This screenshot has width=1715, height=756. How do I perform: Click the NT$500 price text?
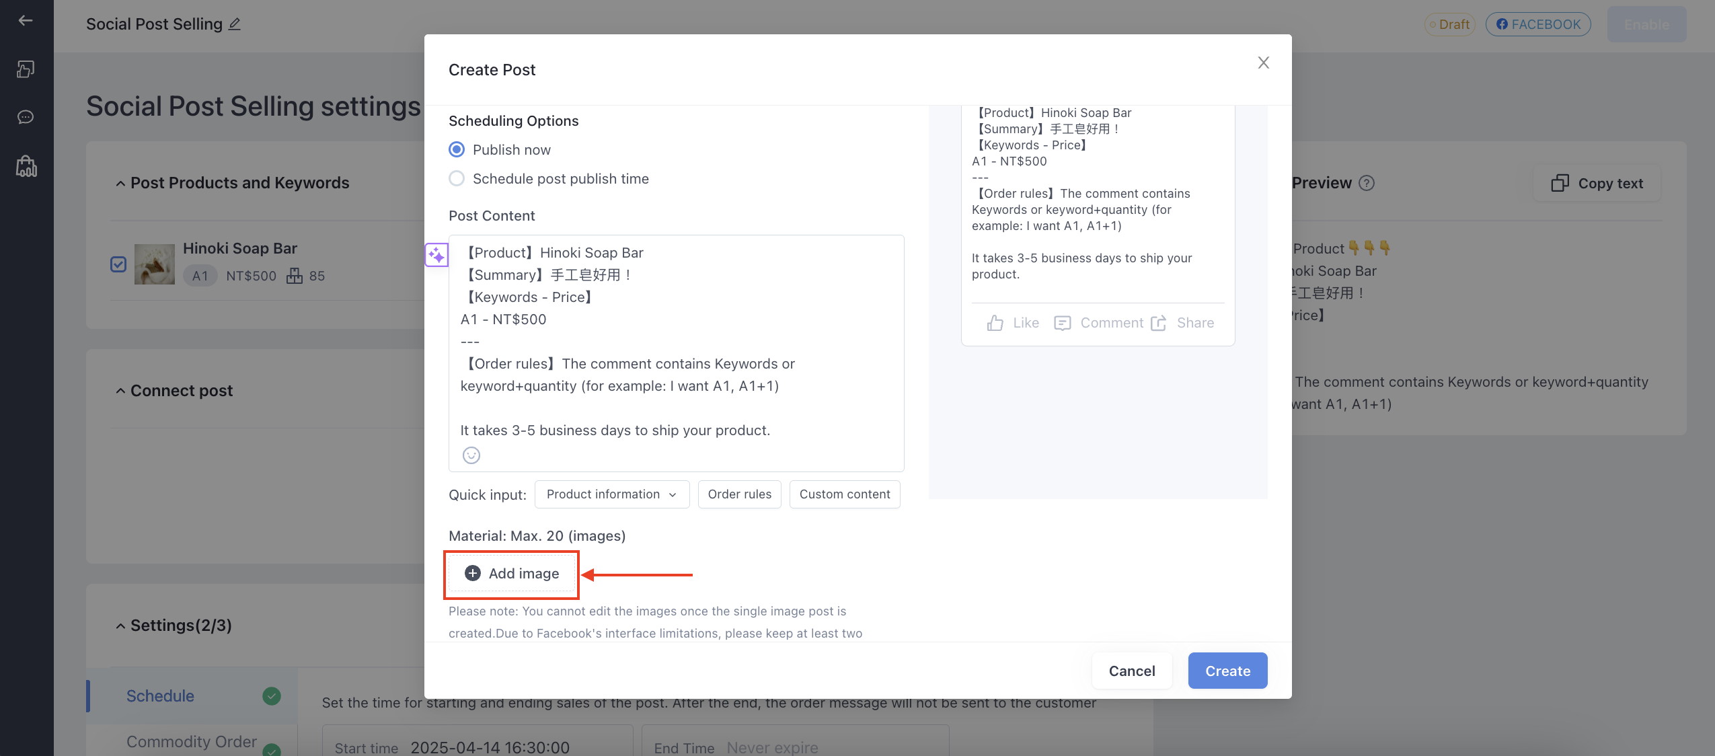pyautogui.click(x=252, y=276)
